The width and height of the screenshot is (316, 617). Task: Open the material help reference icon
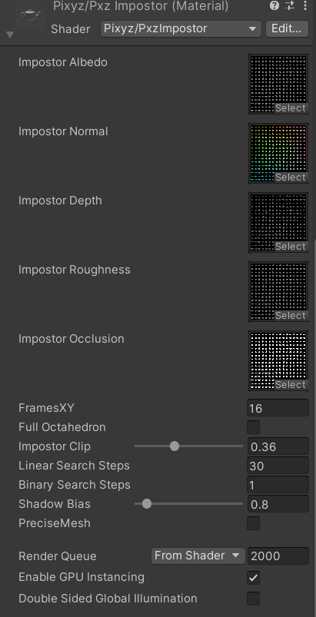click(x=274, y=5)
